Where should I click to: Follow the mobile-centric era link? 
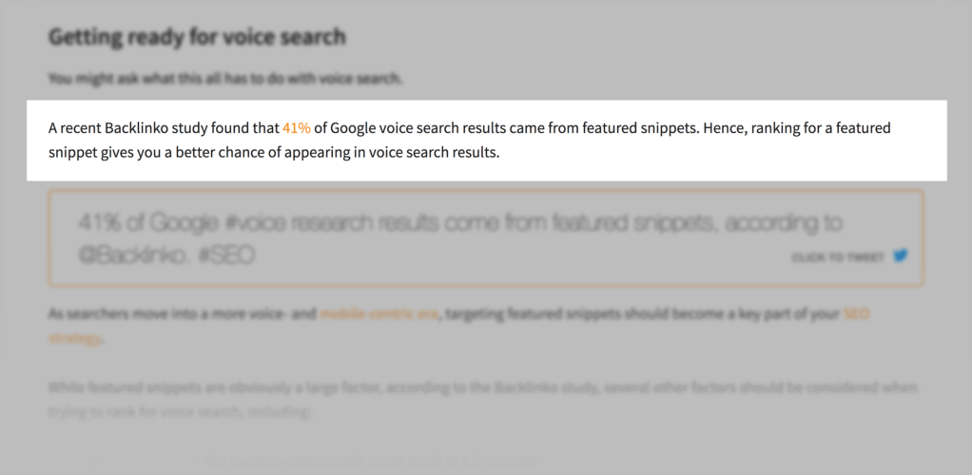pyautogui.click(x=379, y=313)
